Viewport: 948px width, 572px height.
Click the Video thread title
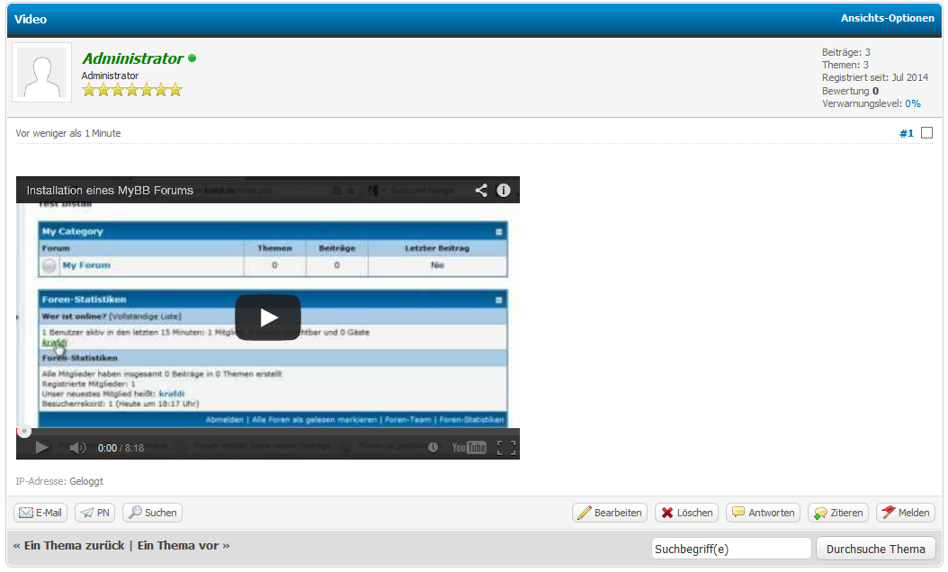(31, 20)
